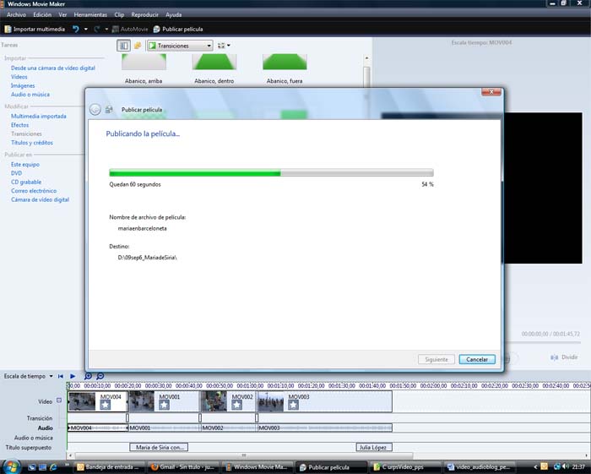
Task: Toggle the tasks pane view icon
Action: (x=123, y=46)
